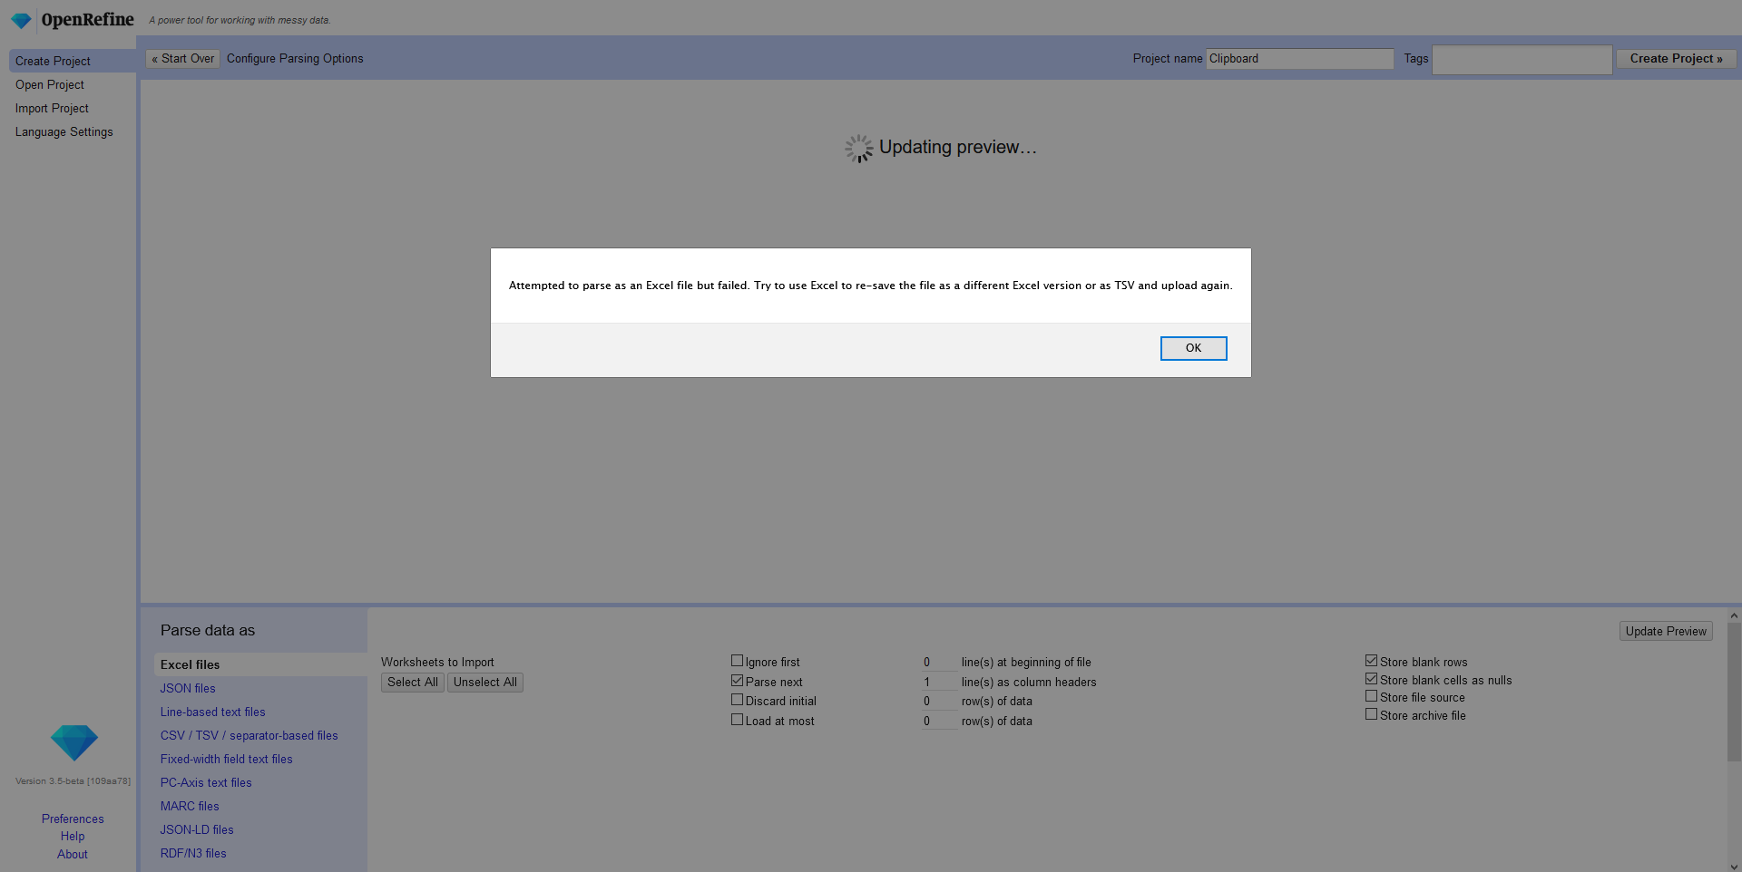Open the Create Project tab

coord(73,61)
